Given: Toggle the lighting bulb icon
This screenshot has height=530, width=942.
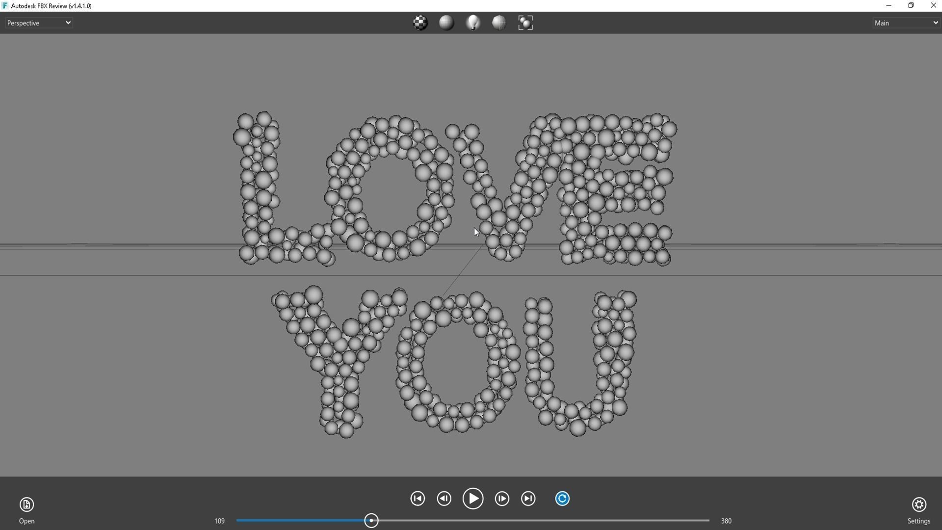Looking at the screenshot, I should [x=473, y=23].
